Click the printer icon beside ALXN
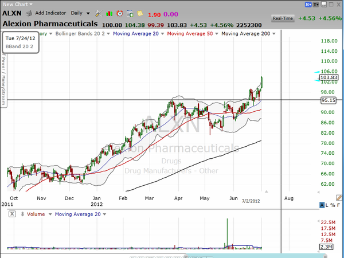This screenshot has height=258, width=344. (x=29, y=14)
